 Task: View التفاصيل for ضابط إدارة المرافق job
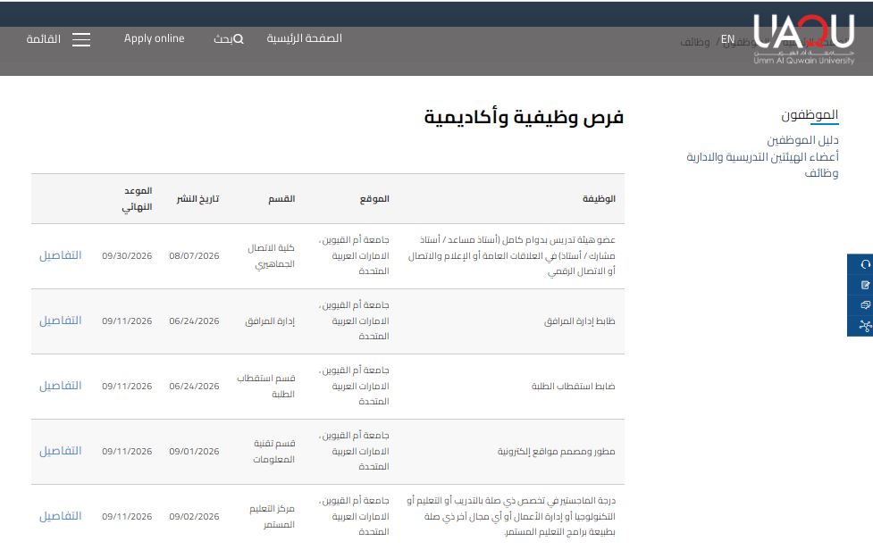tap(60, 321)
